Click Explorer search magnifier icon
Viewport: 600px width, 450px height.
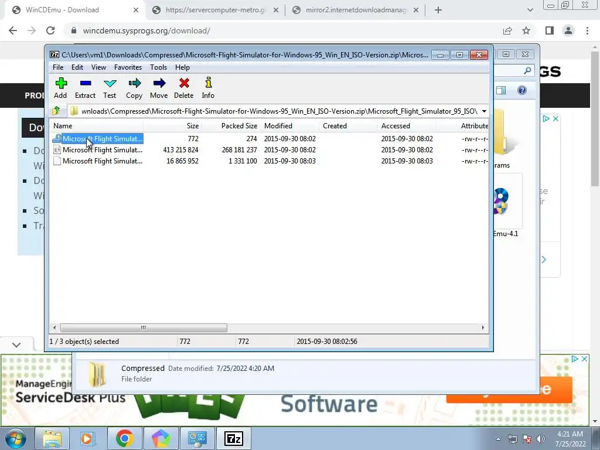click(x=528, y=70)
